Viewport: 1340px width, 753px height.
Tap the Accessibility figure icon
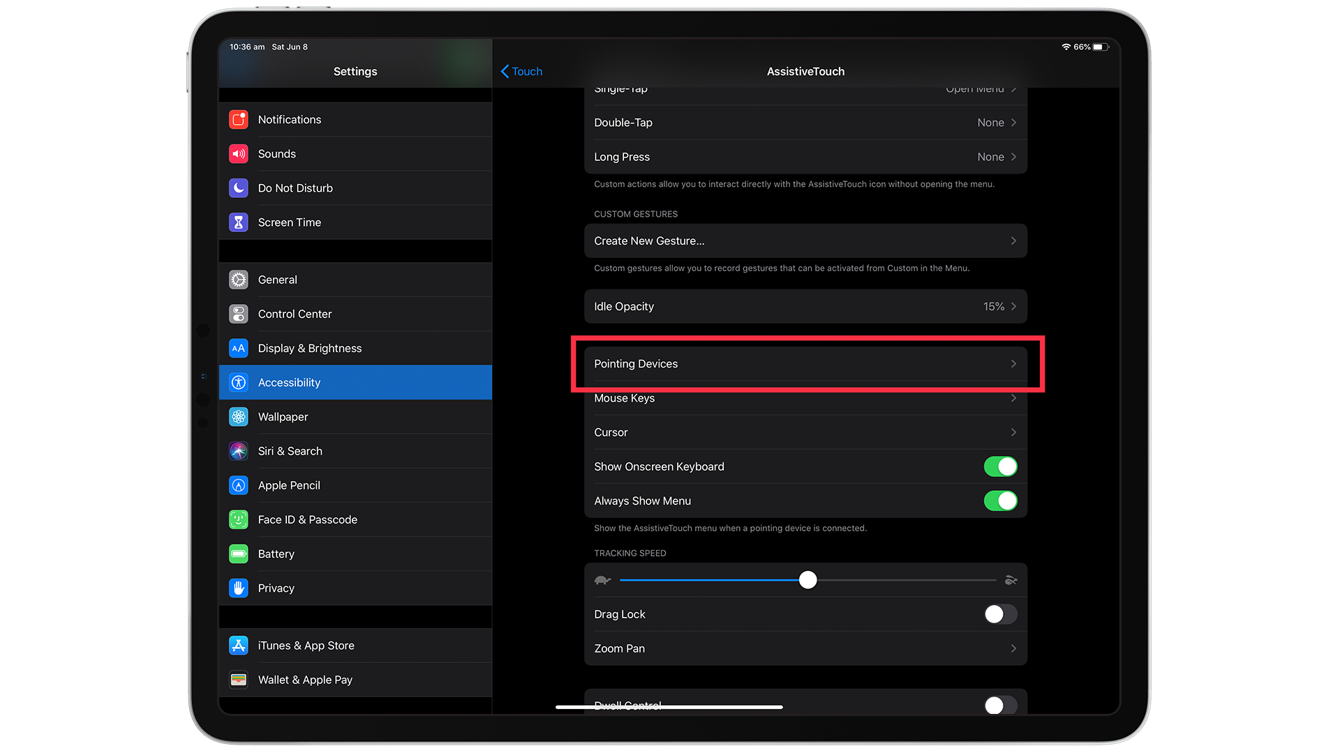pos(239,382)
